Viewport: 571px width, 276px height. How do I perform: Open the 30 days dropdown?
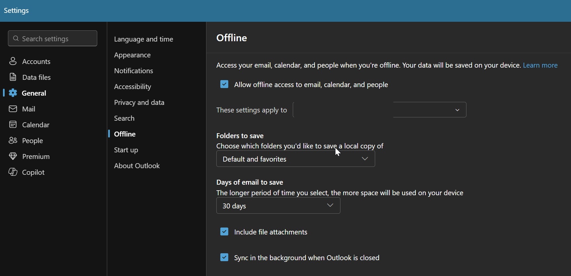278,206
